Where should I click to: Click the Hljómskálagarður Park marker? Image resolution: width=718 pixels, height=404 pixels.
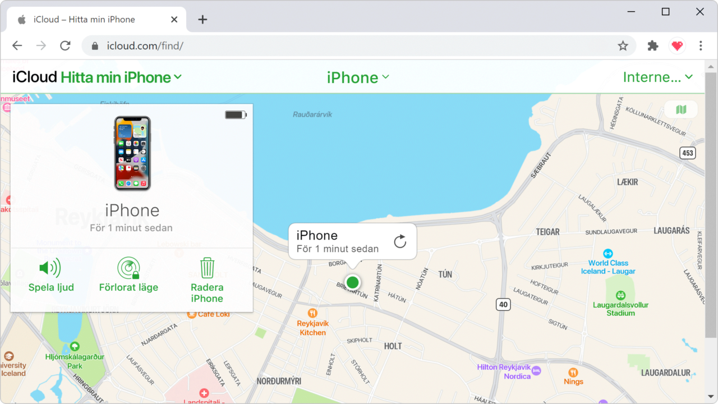[74, 347]
